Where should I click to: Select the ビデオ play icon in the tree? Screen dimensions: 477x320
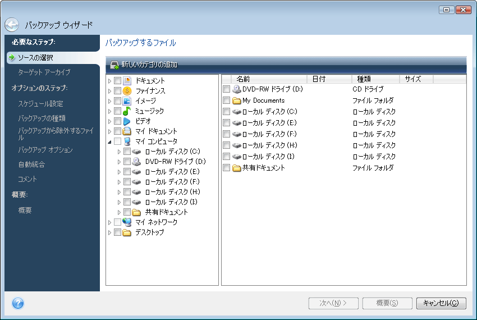127,121
